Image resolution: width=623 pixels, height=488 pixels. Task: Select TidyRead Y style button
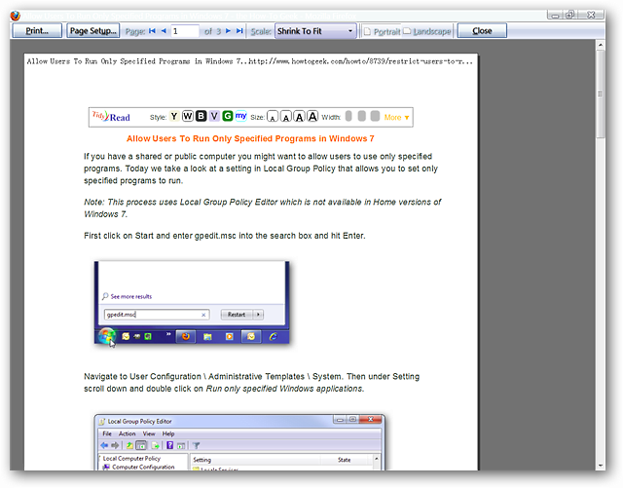174,116
